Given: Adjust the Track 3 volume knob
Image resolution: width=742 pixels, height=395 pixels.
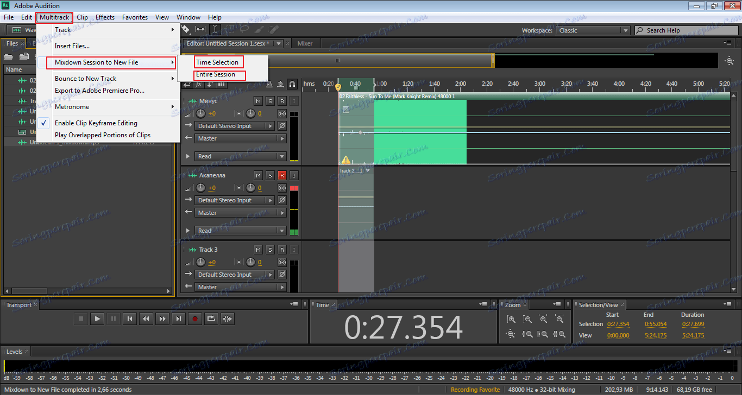Looking at the screenshot, I should click(x=201, y=262).
